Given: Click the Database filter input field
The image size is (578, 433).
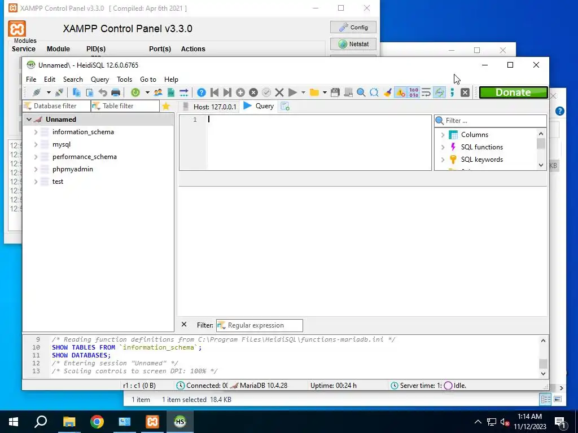Looking at the screenshot, I should pos(56,106).
